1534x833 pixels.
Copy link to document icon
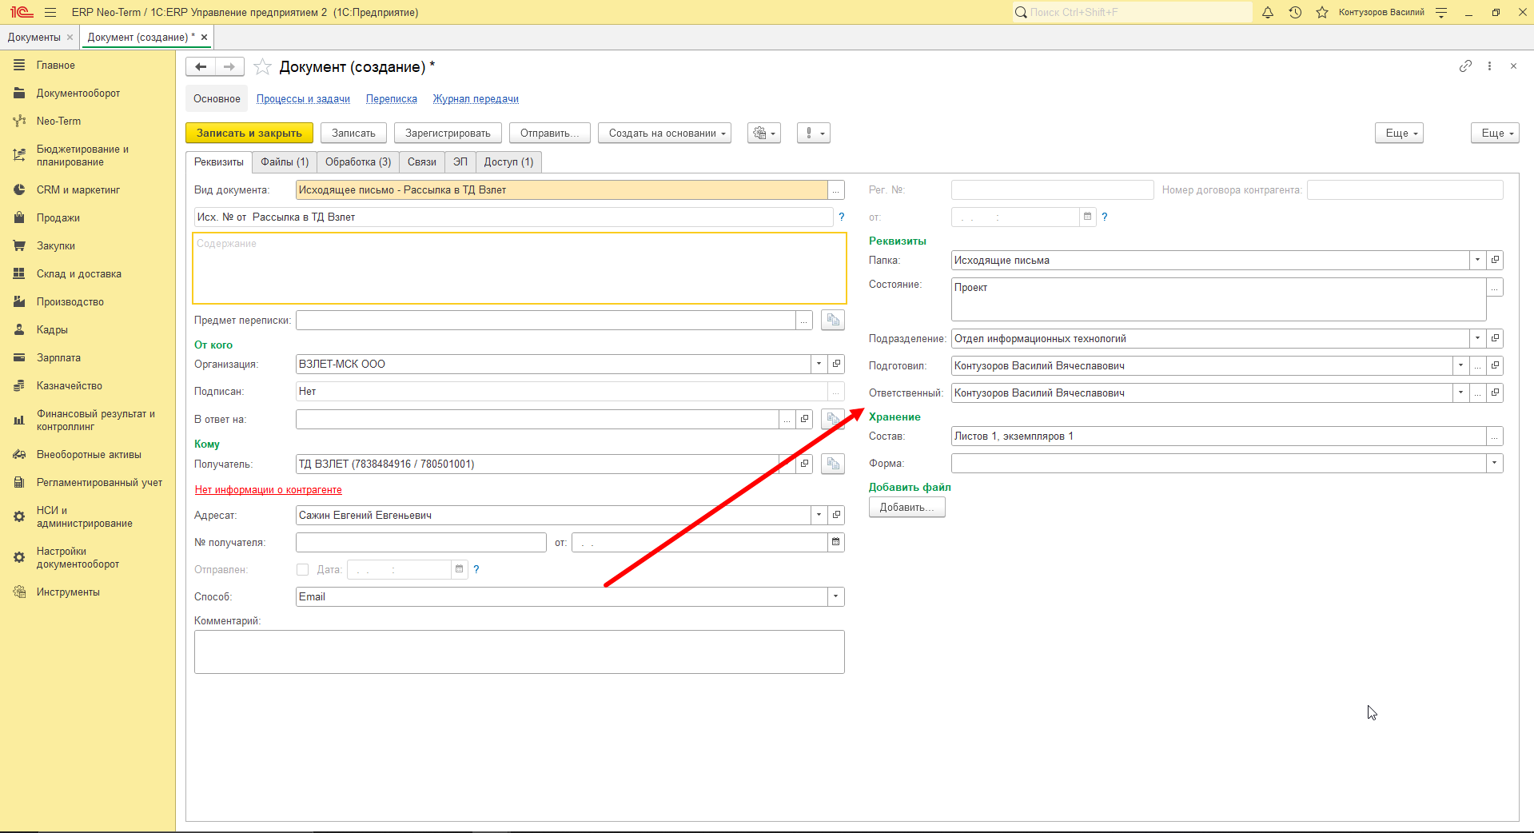1465,66
